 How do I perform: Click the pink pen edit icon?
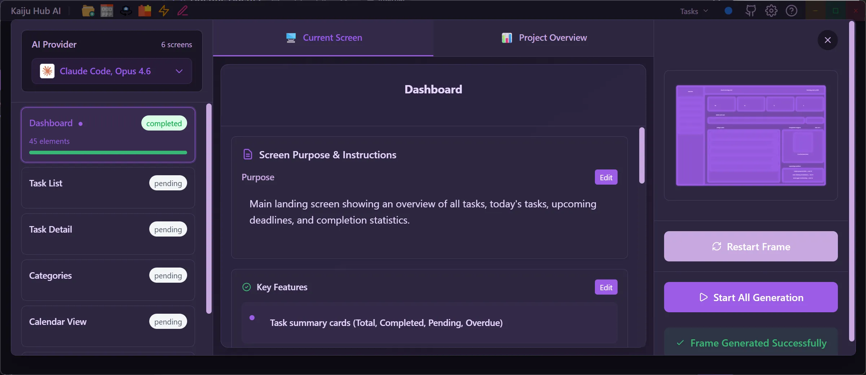point(183,11)
